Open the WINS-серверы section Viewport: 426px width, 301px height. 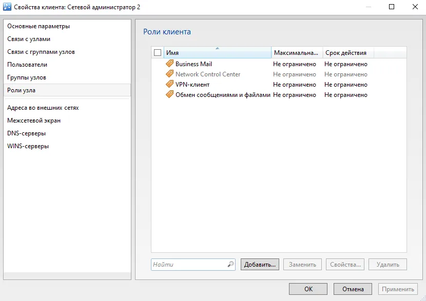pyautogui.click(x=67, y=146)
